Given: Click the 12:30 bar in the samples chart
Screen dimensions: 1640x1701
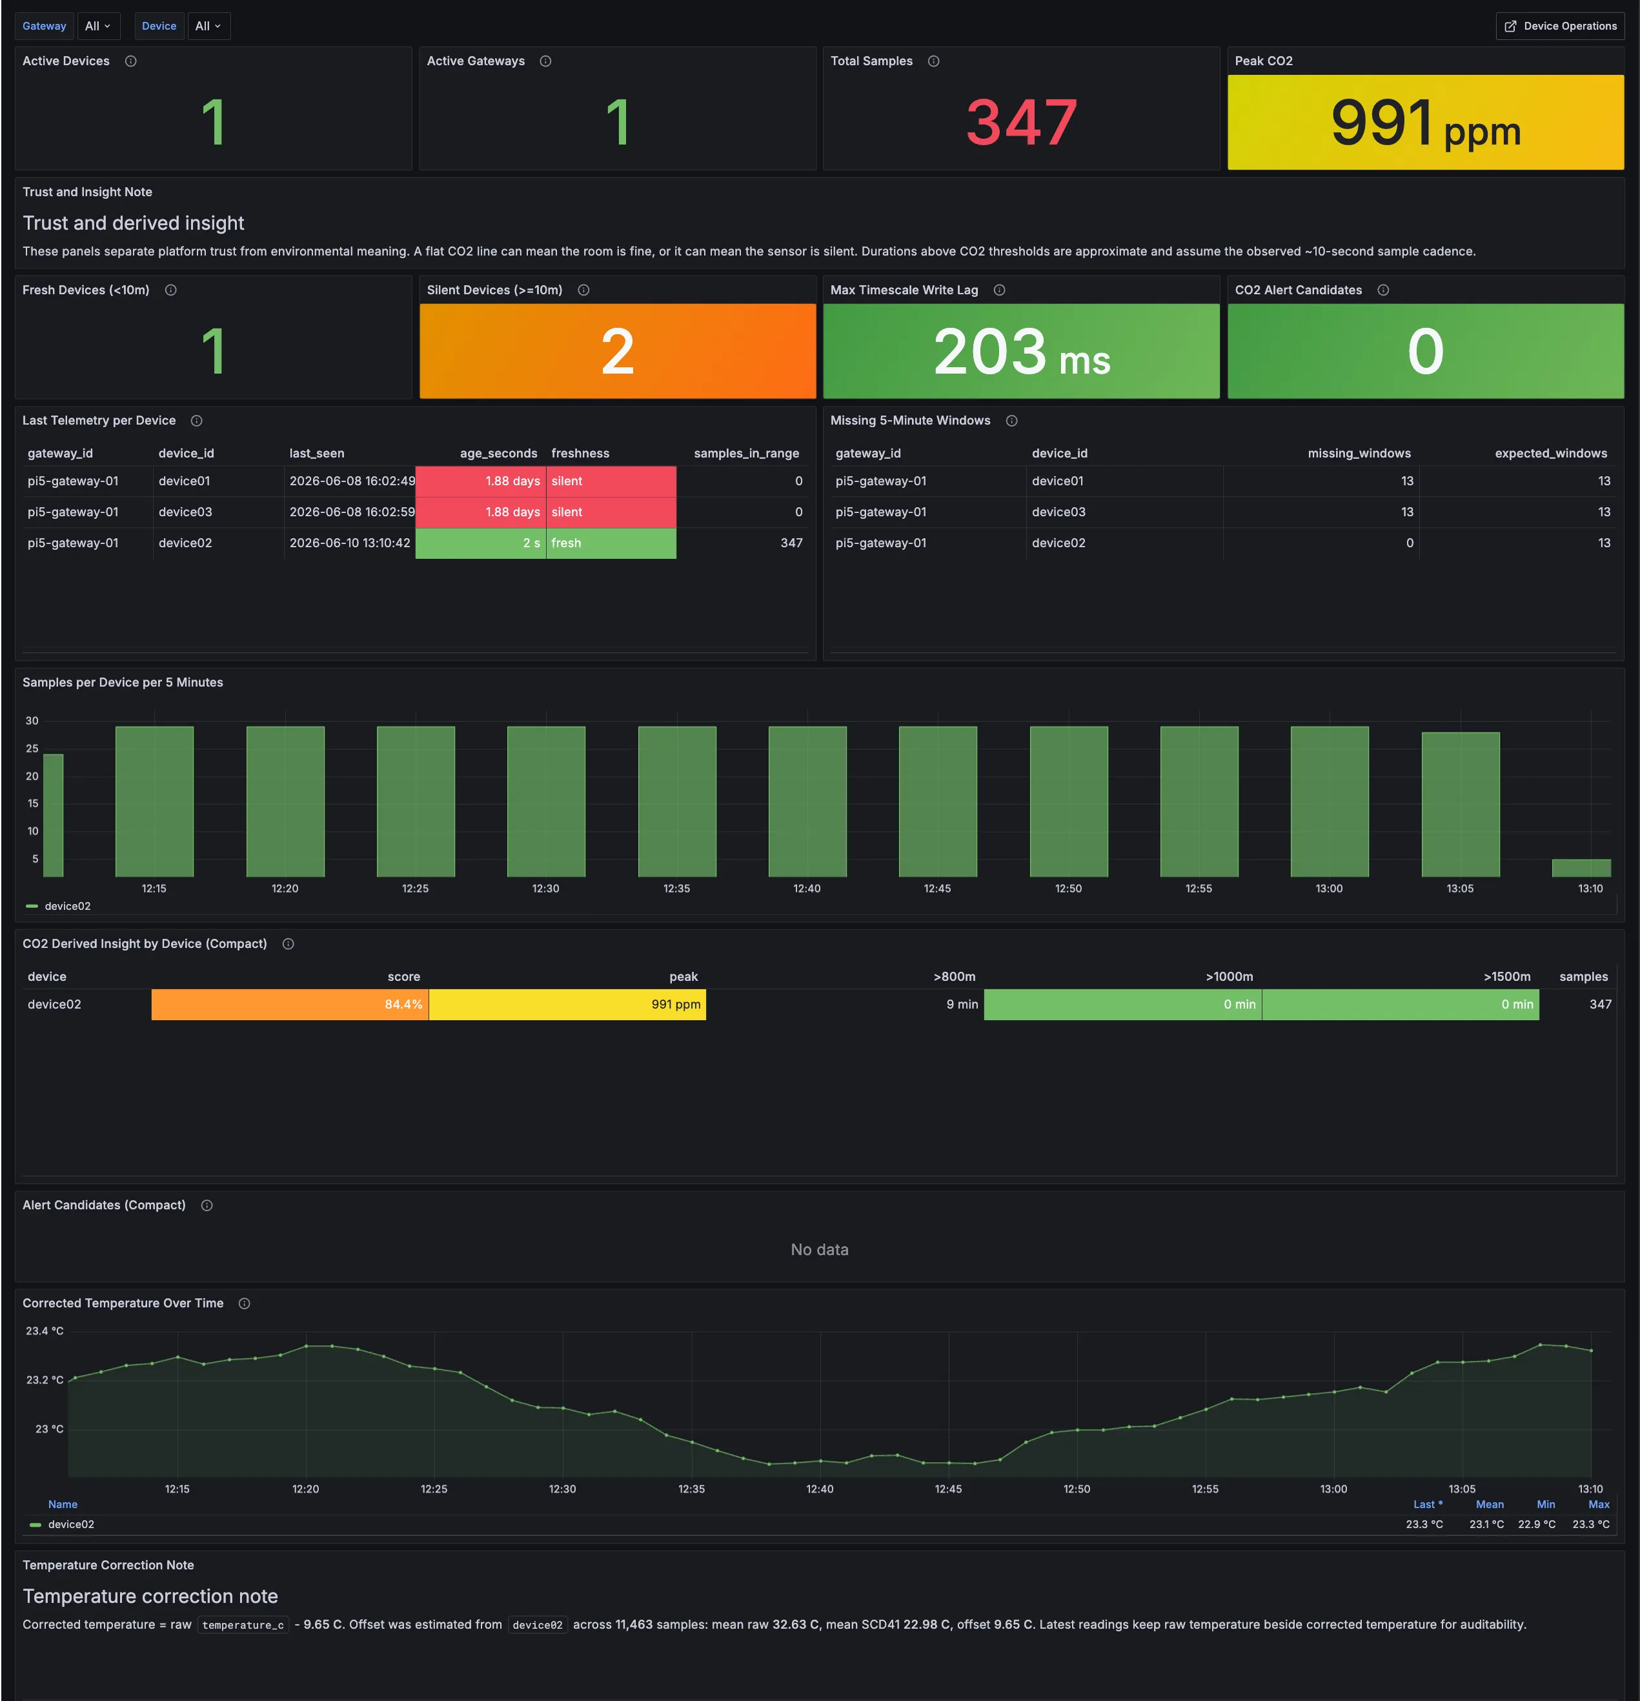Looking at the screenshot, I should (546, 801).
